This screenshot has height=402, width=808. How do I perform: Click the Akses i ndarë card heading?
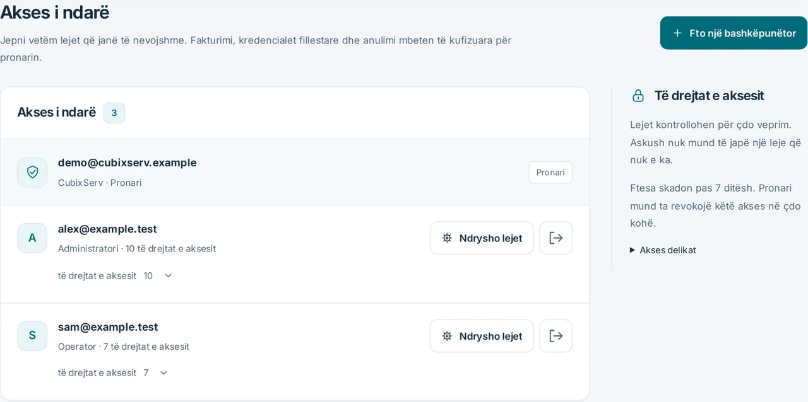pos(57,112)
